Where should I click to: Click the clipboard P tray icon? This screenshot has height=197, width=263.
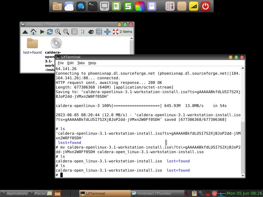(194, 193)
